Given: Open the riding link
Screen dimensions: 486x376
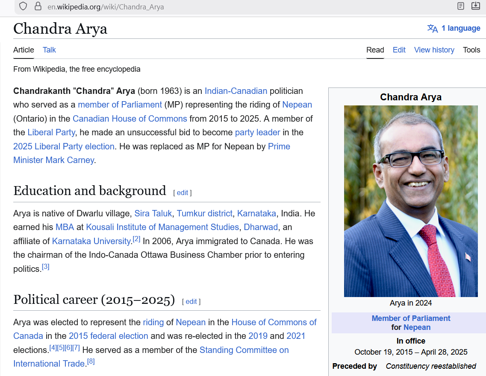Looking at the screenshot, I should coord(153,322).
